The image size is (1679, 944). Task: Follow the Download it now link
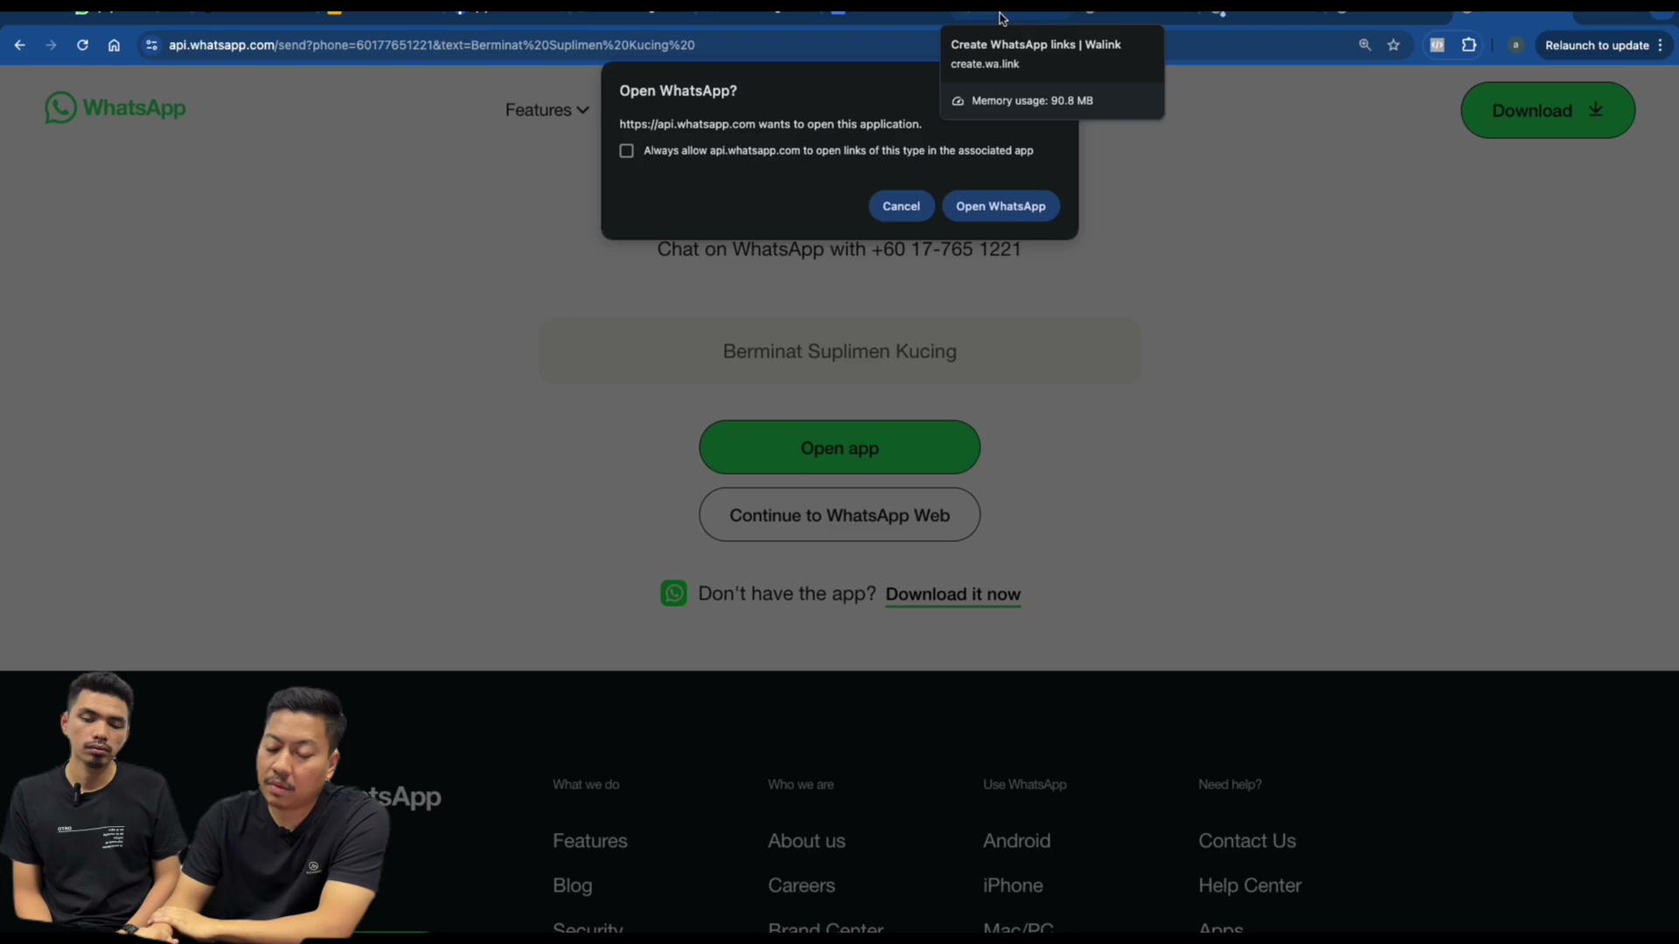pyautogui.click(x=953, y=594)
